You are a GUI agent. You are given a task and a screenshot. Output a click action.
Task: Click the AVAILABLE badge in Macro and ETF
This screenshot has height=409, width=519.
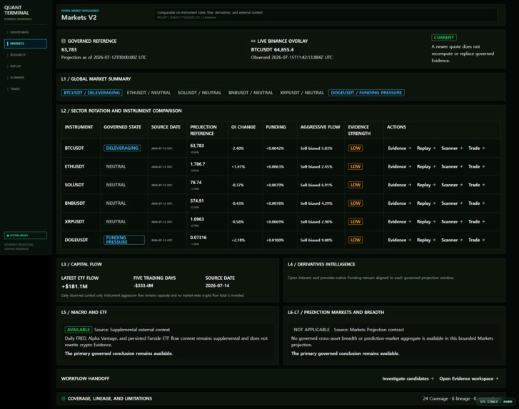pyautogui.click(x=78, y=330)
